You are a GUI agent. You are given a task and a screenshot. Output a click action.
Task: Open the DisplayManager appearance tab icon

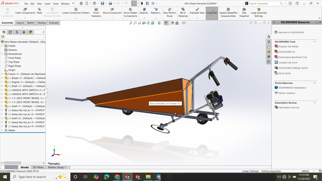coord(30,32)
